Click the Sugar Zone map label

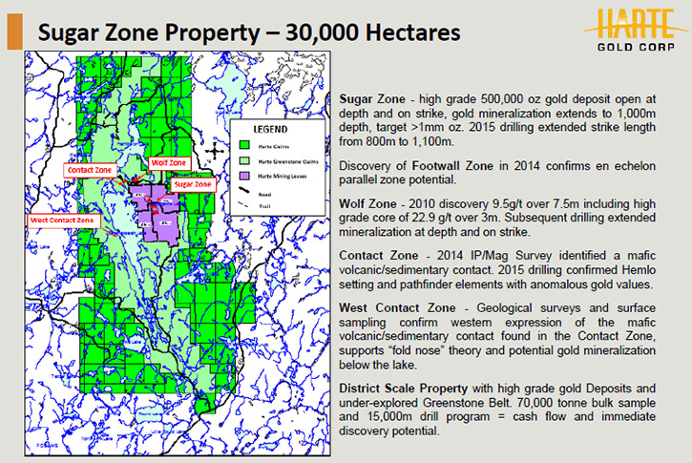[193, 184]
